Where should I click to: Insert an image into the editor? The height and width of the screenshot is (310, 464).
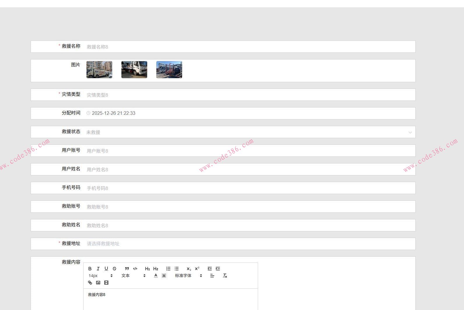pos(98,283)
